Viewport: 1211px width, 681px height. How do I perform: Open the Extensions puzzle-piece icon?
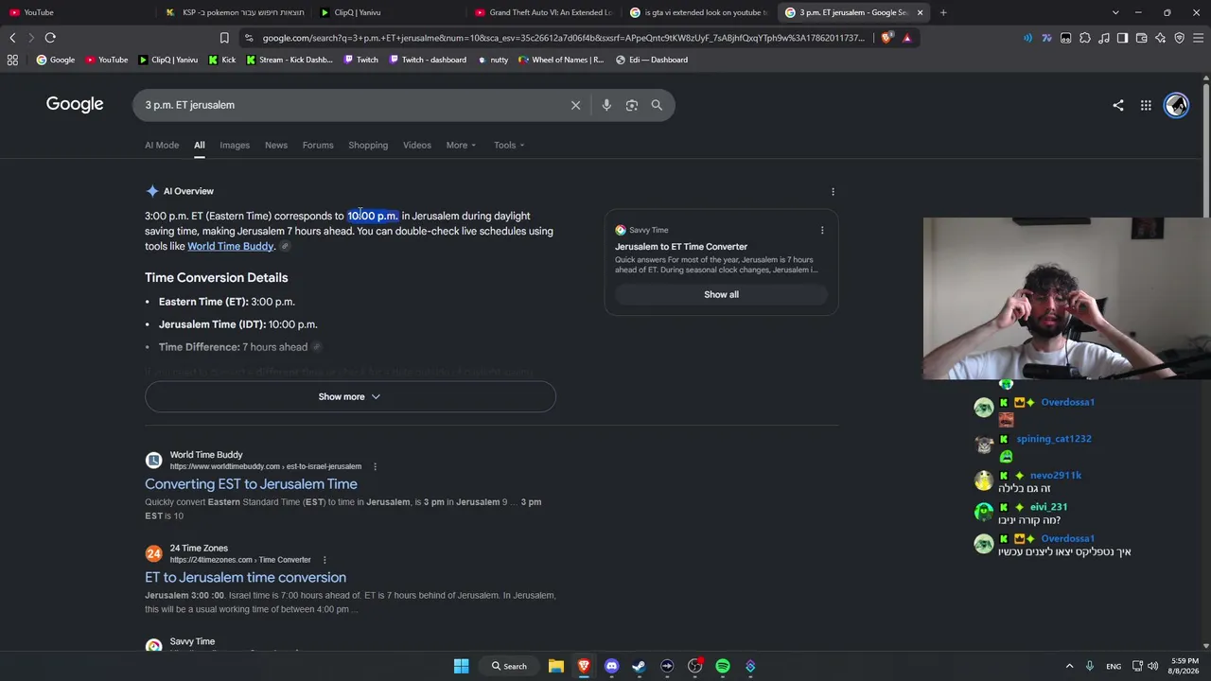(x=1085, y=38)
